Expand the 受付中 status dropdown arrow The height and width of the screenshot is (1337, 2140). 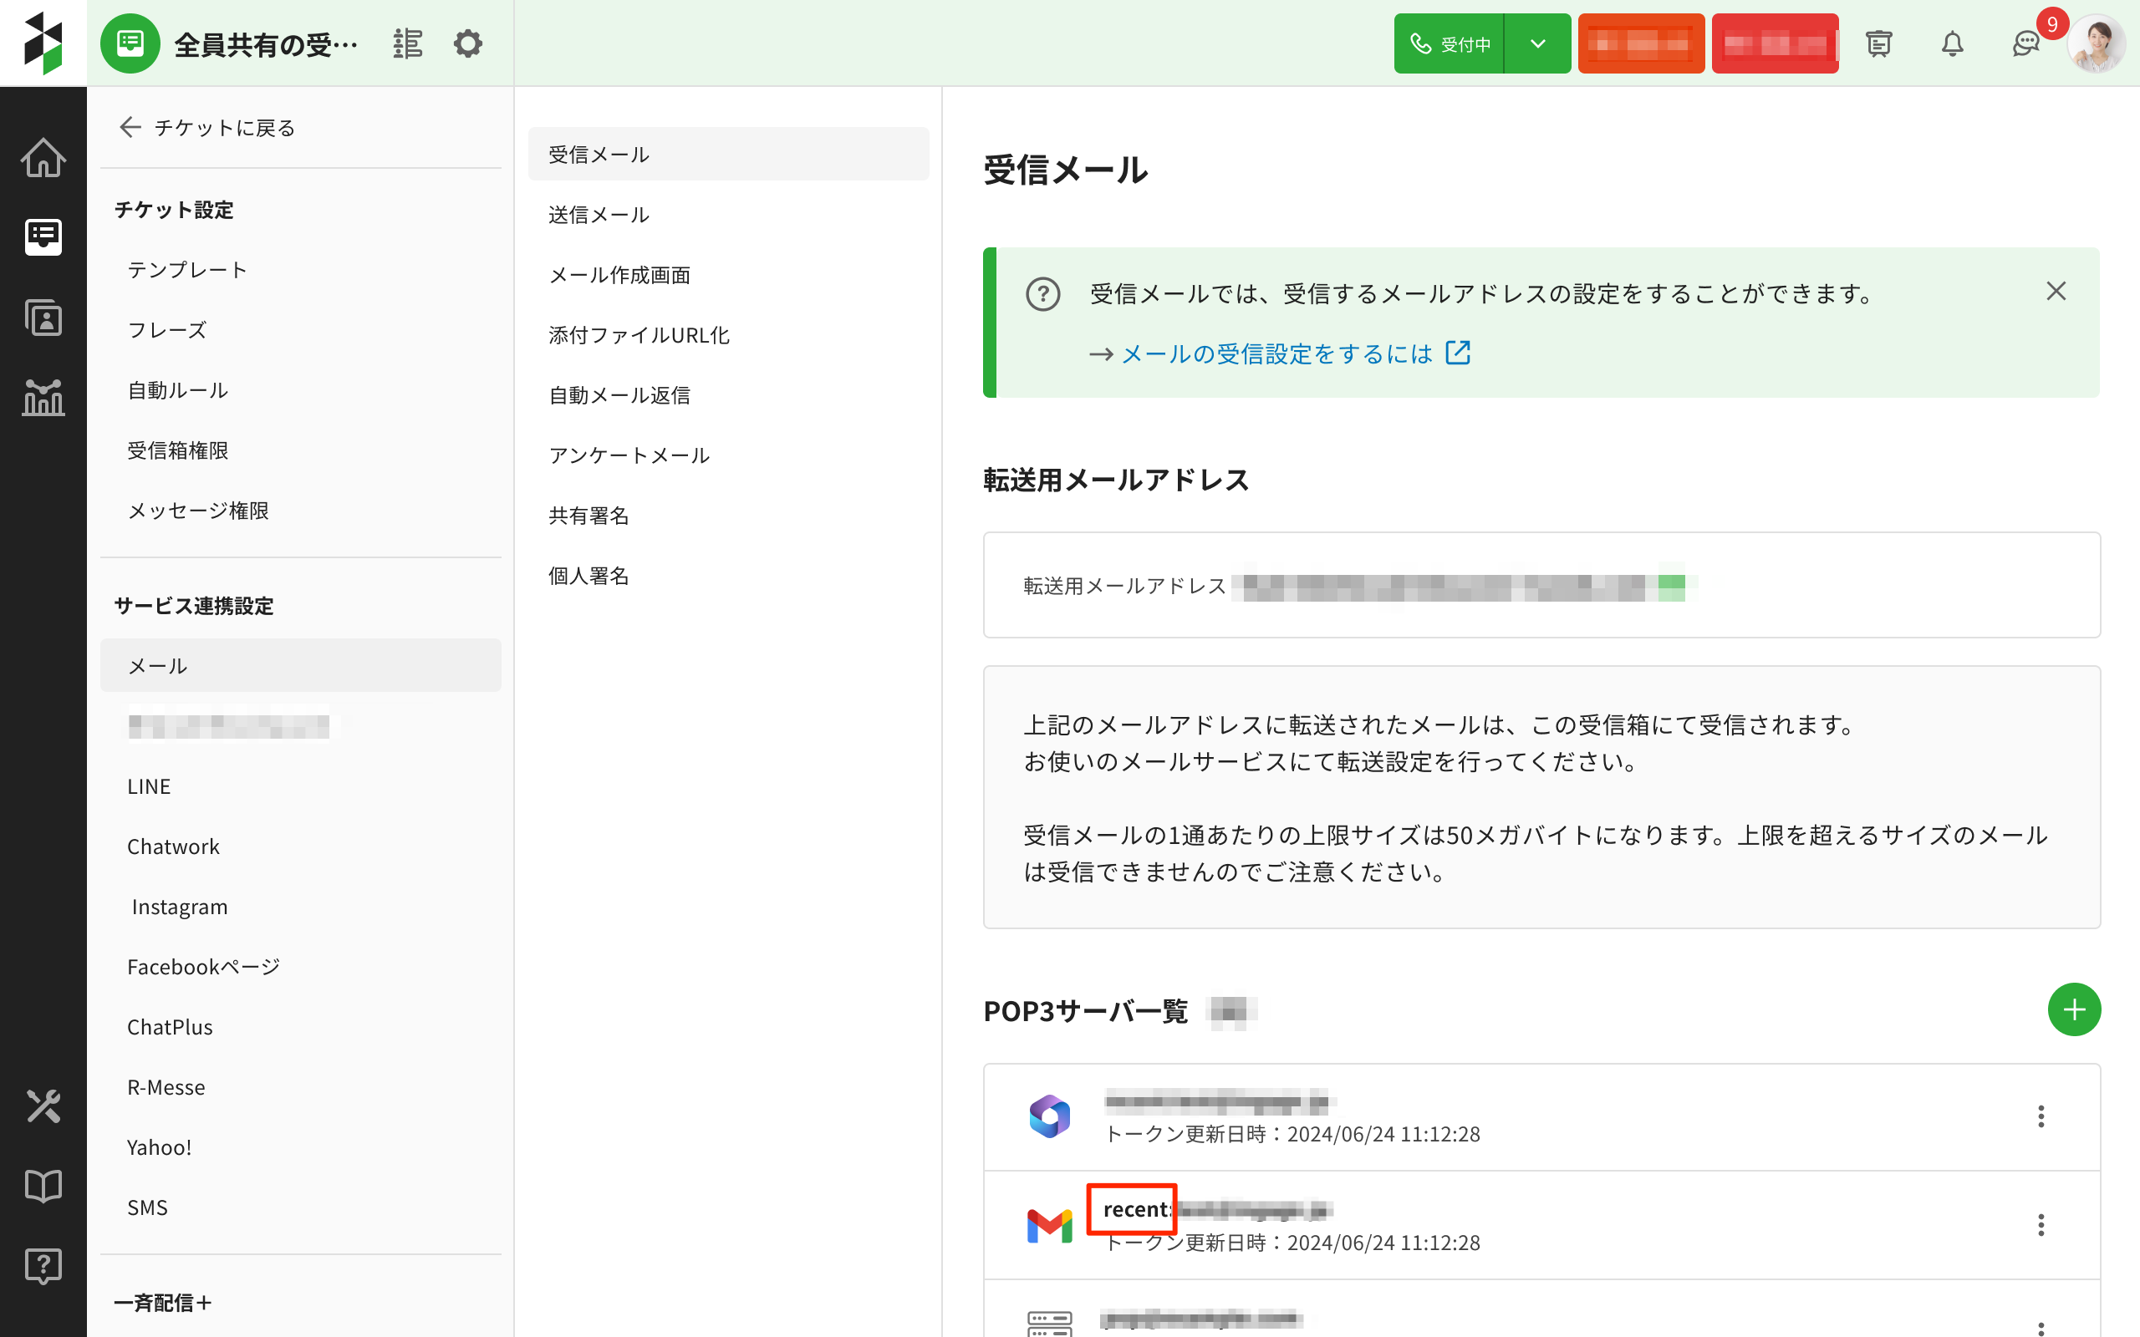tap(1538, 43)
